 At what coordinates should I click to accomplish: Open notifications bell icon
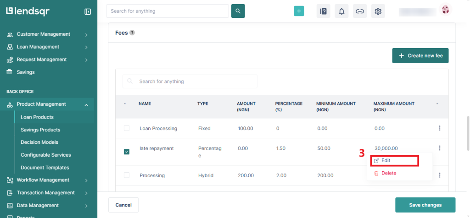click(341, 11)
